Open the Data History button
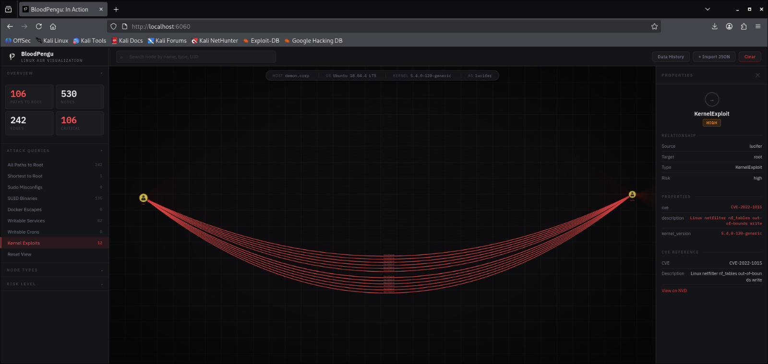The width and height of the screenshot is (768, 364). click(671, 57)
